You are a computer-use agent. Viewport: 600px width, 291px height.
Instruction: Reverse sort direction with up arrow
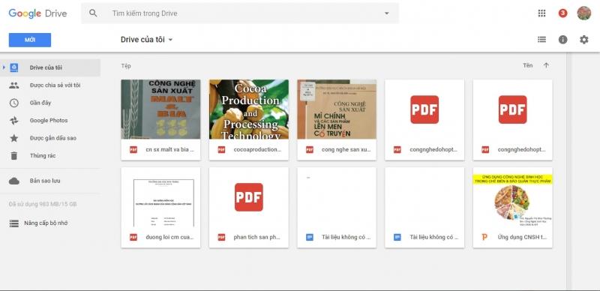546,65
